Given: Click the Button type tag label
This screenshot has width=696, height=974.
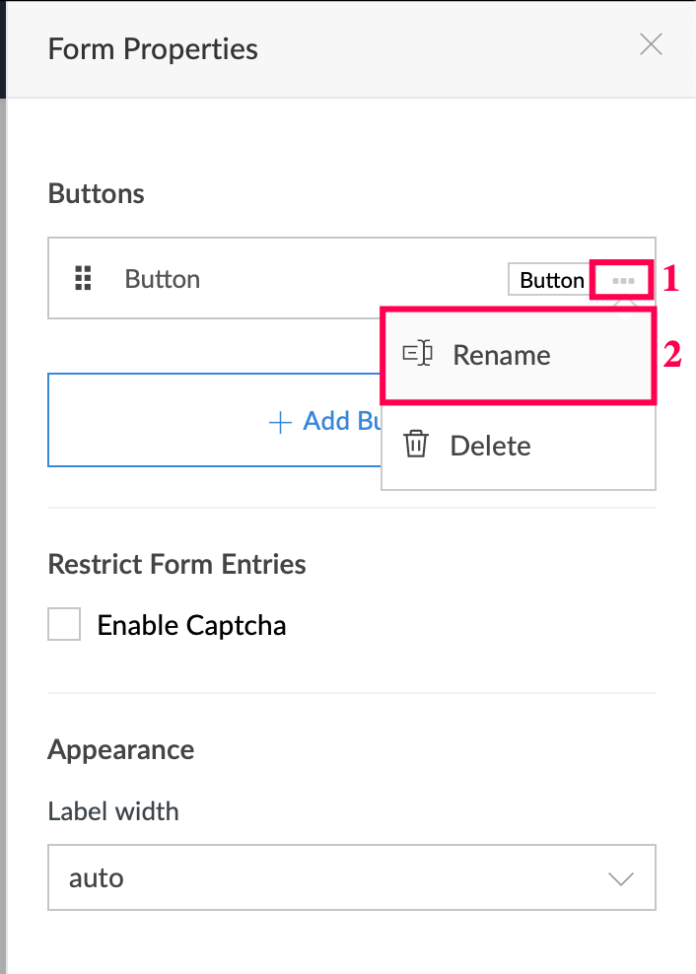Looking at the screenshot, I should [x=551, y=280].
